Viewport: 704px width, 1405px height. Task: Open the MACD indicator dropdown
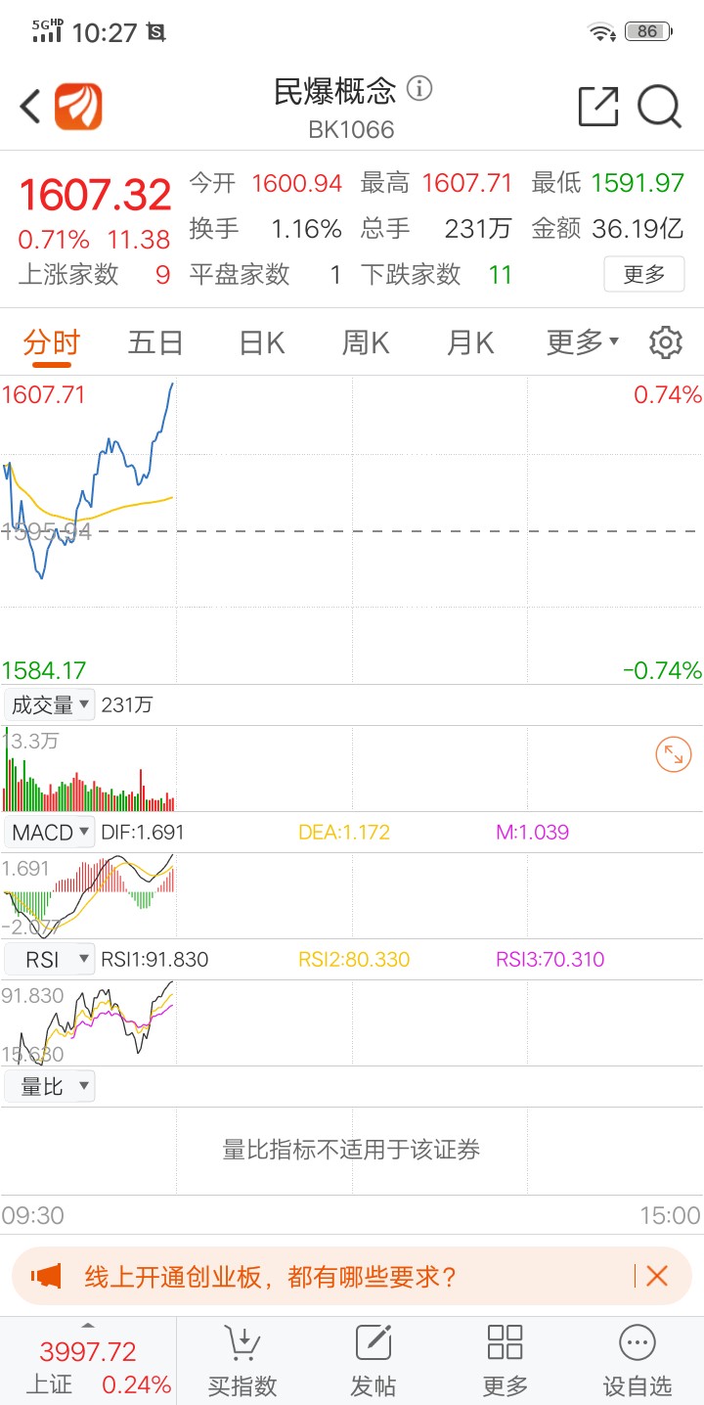pyautogui.click(x=50, y=833)
